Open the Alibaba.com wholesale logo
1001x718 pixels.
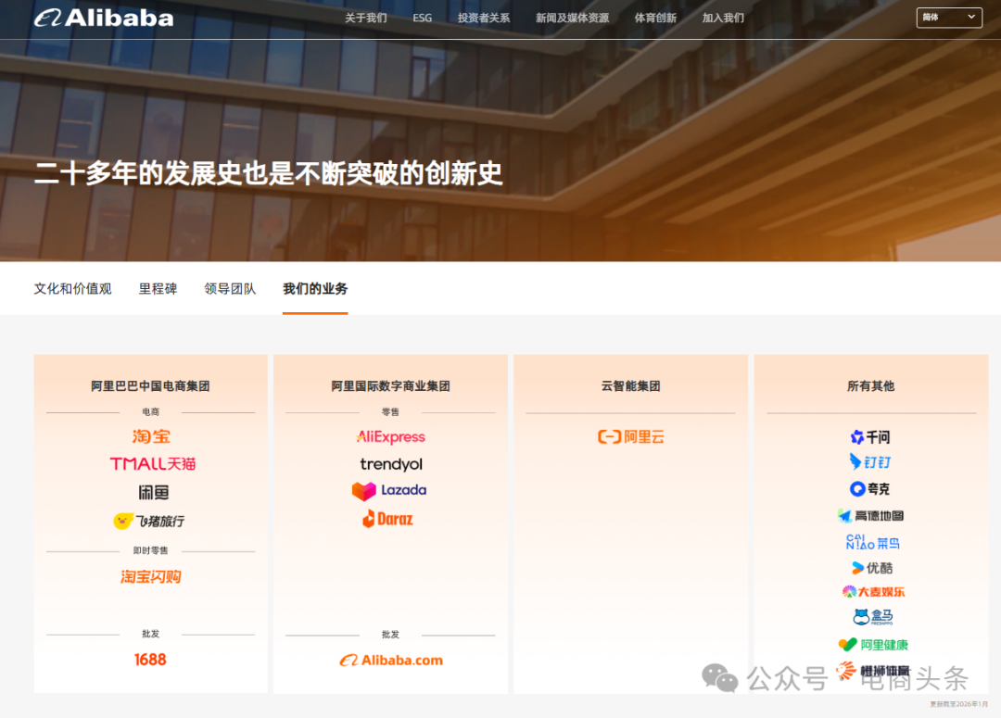391,661
